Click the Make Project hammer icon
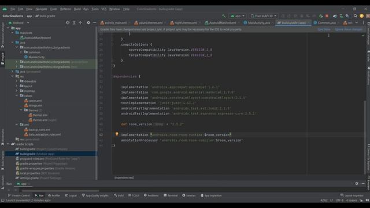This screenshot has width=370, height=208. pyautogui.click(x=224, y=16)
